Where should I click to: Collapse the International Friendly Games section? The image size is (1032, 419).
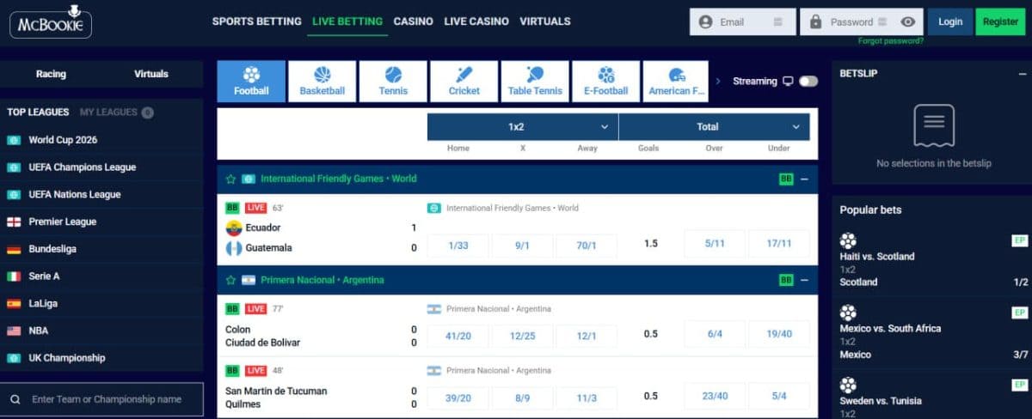click(805, 179)
